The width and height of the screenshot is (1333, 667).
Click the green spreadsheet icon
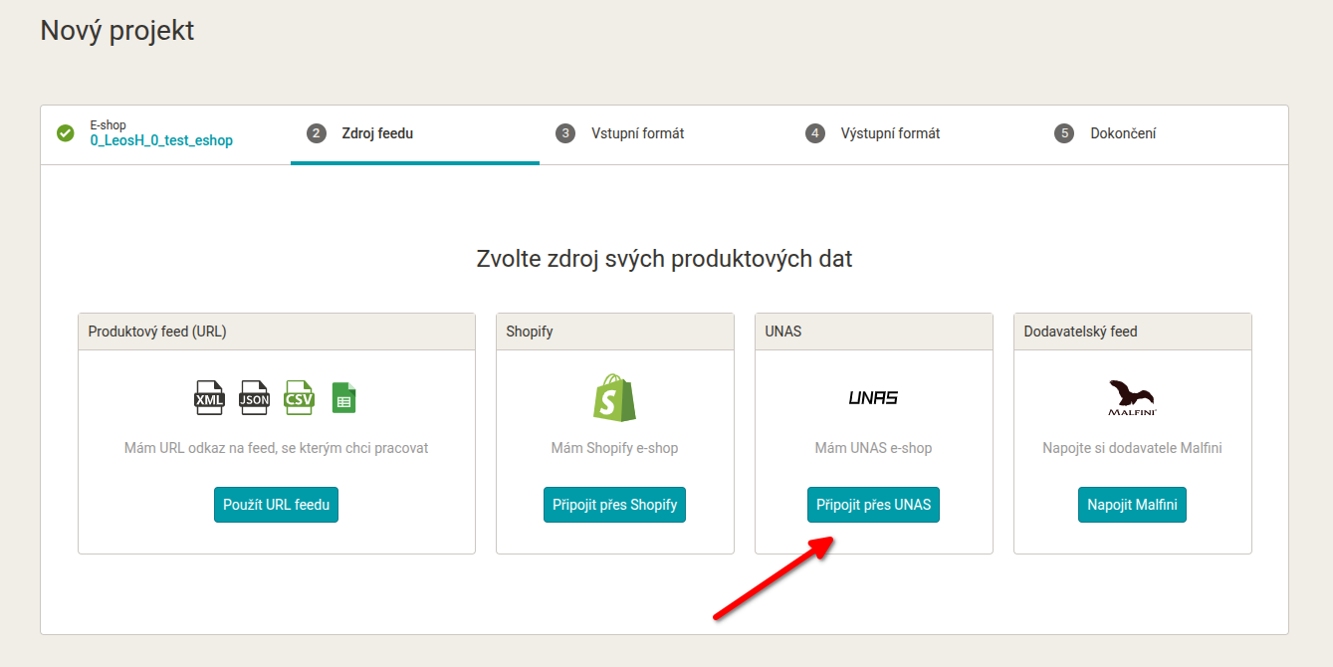343,398
